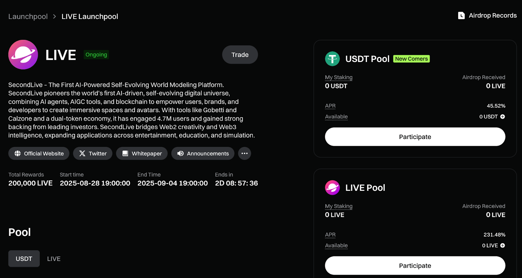This screenshot has height=278, width=522.
Task: Go back via Launchpool breadcrumb
Action: tap(28, 16)
